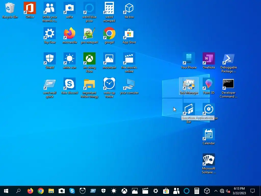This screenshot has height=196, width=261.
Task: Select the Microsoft Solitaire desktop shortcut
Action: (x=209, y=164)
